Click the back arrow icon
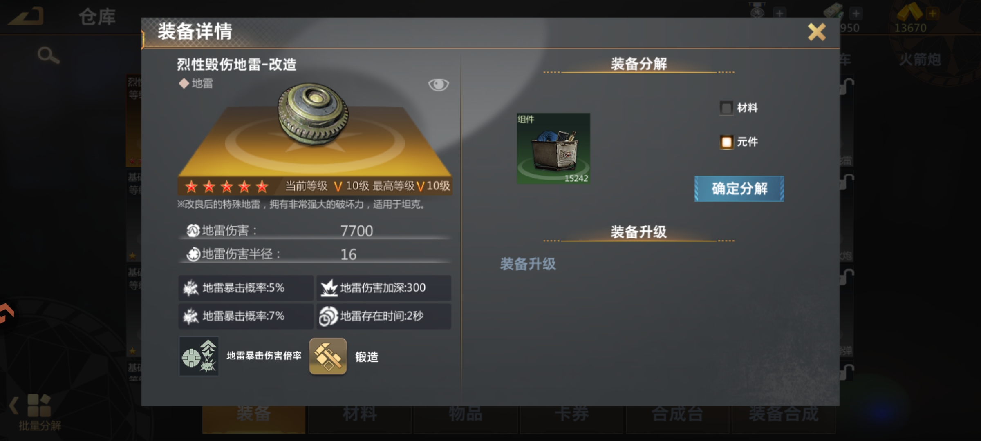The height and width of the screenshot is (441, 981). point(26,16)
